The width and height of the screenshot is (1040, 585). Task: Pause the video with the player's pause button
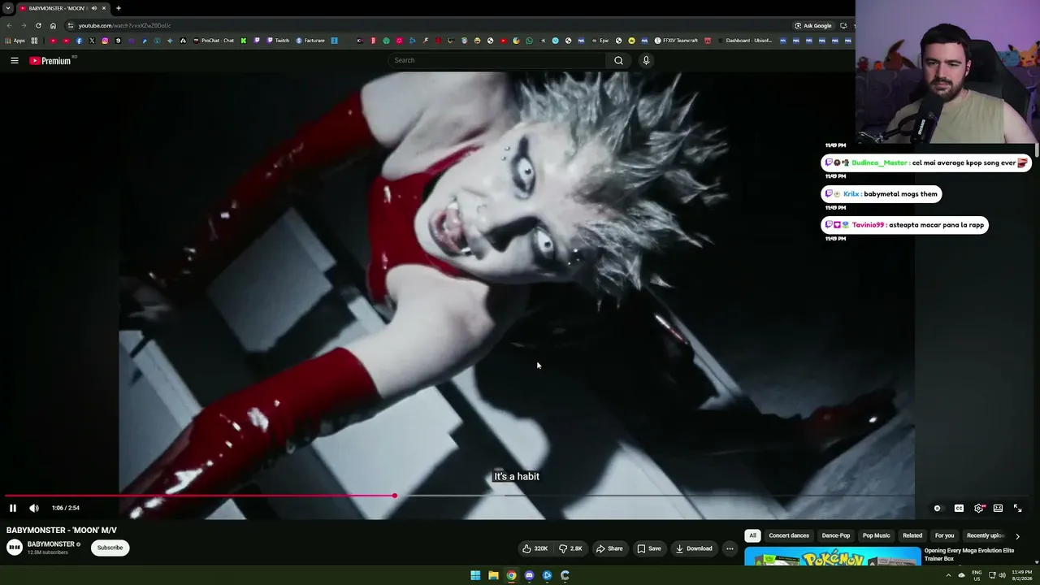pos(13,508)
